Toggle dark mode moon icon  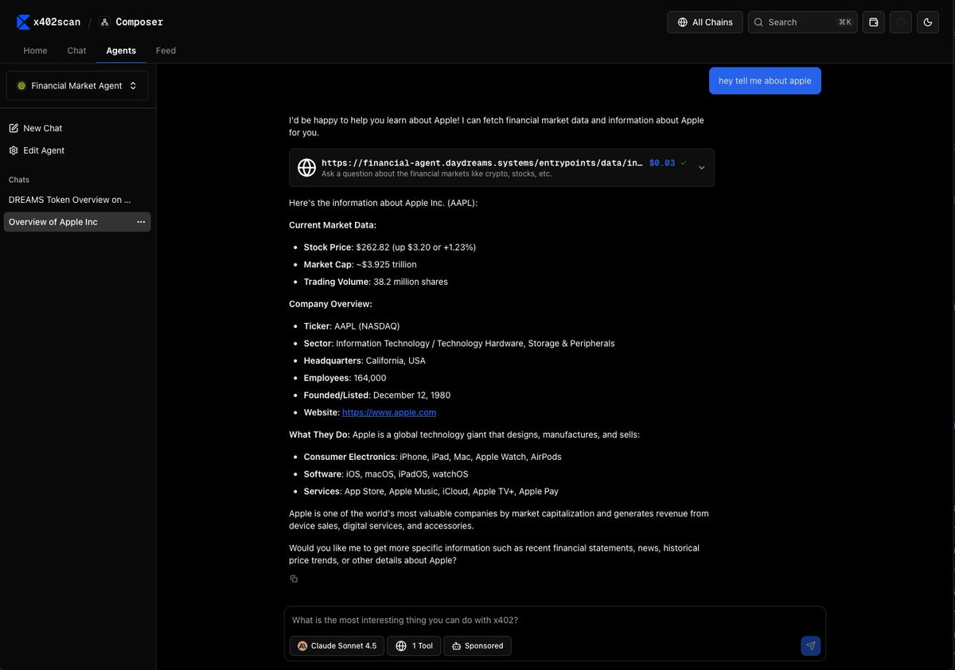pos(928,22)
